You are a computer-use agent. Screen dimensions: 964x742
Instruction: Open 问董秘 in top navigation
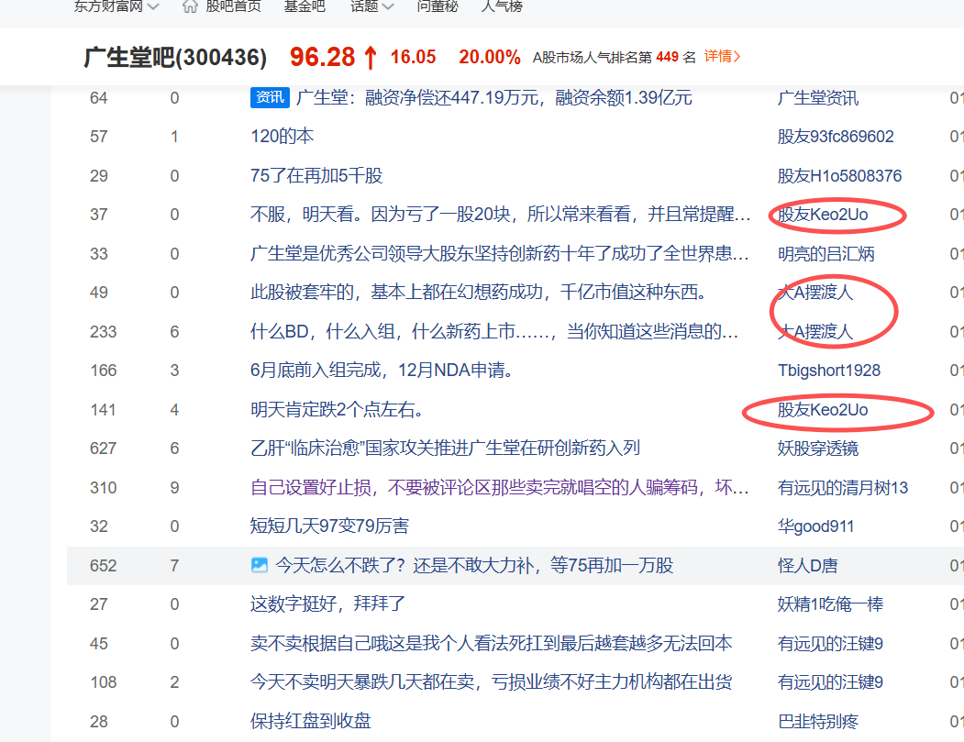tap(438, 6)
